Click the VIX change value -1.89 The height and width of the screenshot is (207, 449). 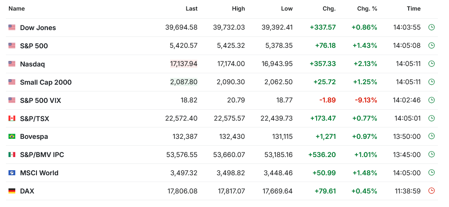click(x=327, y=100)
